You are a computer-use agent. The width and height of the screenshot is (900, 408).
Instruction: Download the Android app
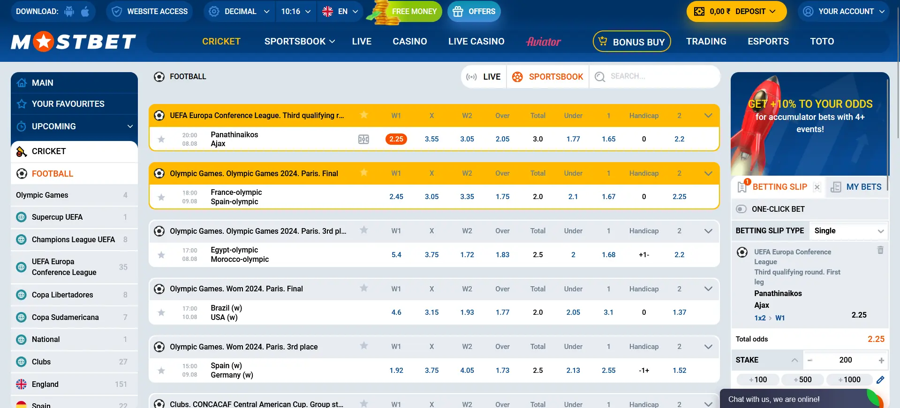pyautogui.click(x=69, y=11)
